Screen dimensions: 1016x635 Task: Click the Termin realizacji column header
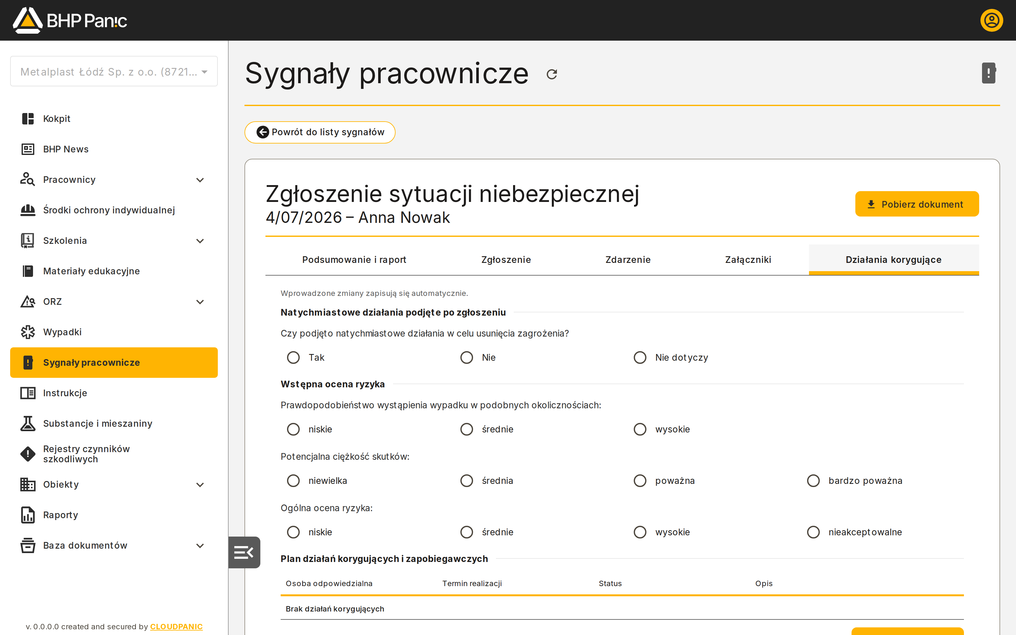(472, 583)
